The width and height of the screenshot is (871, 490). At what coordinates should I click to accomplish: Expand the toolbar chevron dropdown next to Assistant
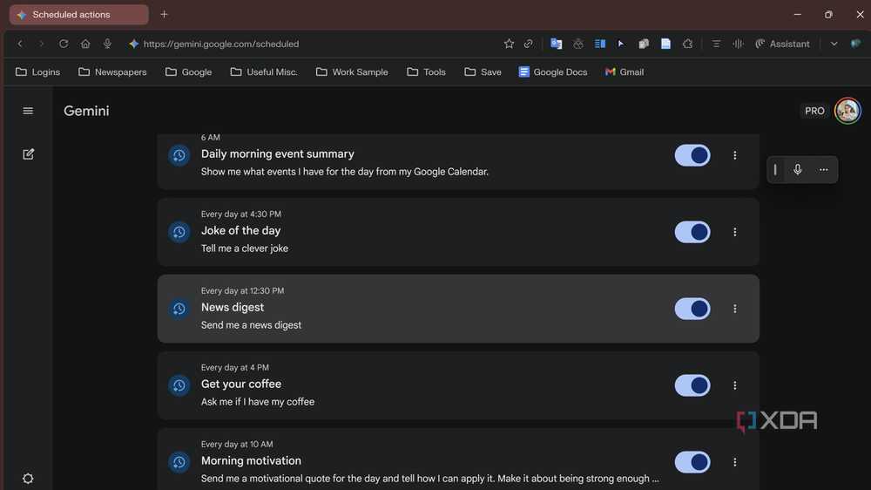(x=834, y=44)
